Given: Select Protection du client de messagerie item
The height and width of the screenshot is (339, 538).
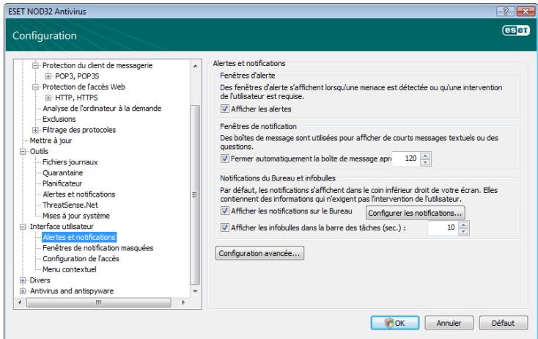Looking at the screenshot, I should (x=97, y=65).
